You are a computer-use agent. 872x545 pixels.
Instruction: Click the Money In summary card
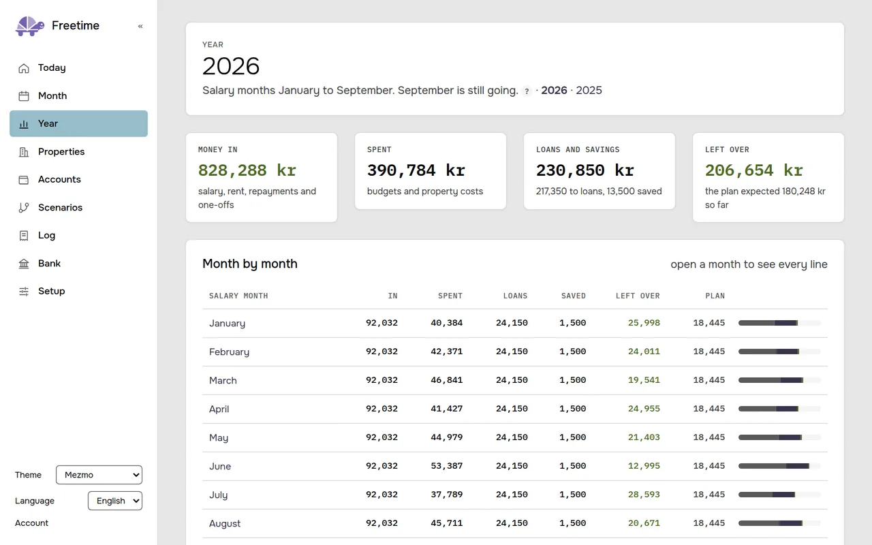pyautogui.click(x=262, y=177)
